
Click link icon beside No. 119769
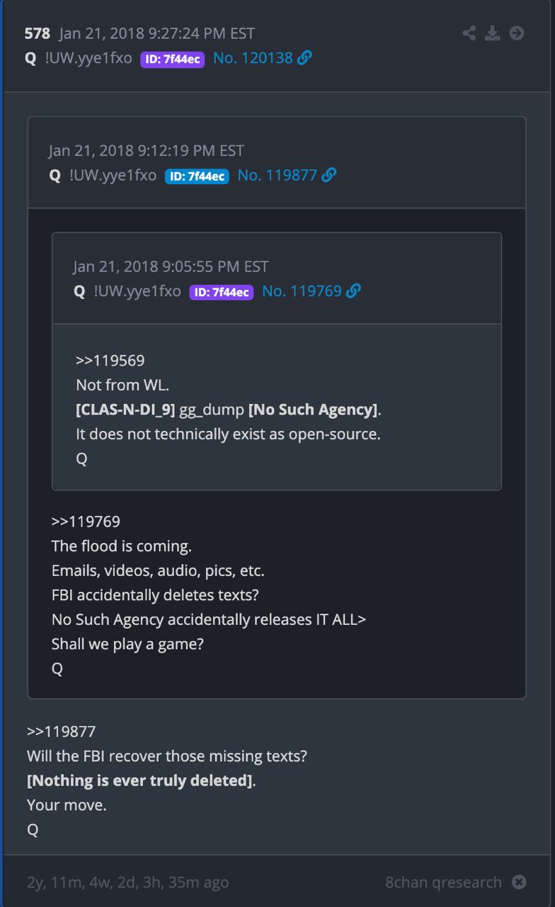tap(353, 291)
